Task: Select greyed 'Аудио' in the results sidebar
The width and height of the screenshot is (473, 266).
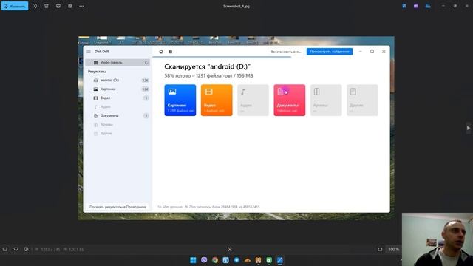Action: click(118, 106)
